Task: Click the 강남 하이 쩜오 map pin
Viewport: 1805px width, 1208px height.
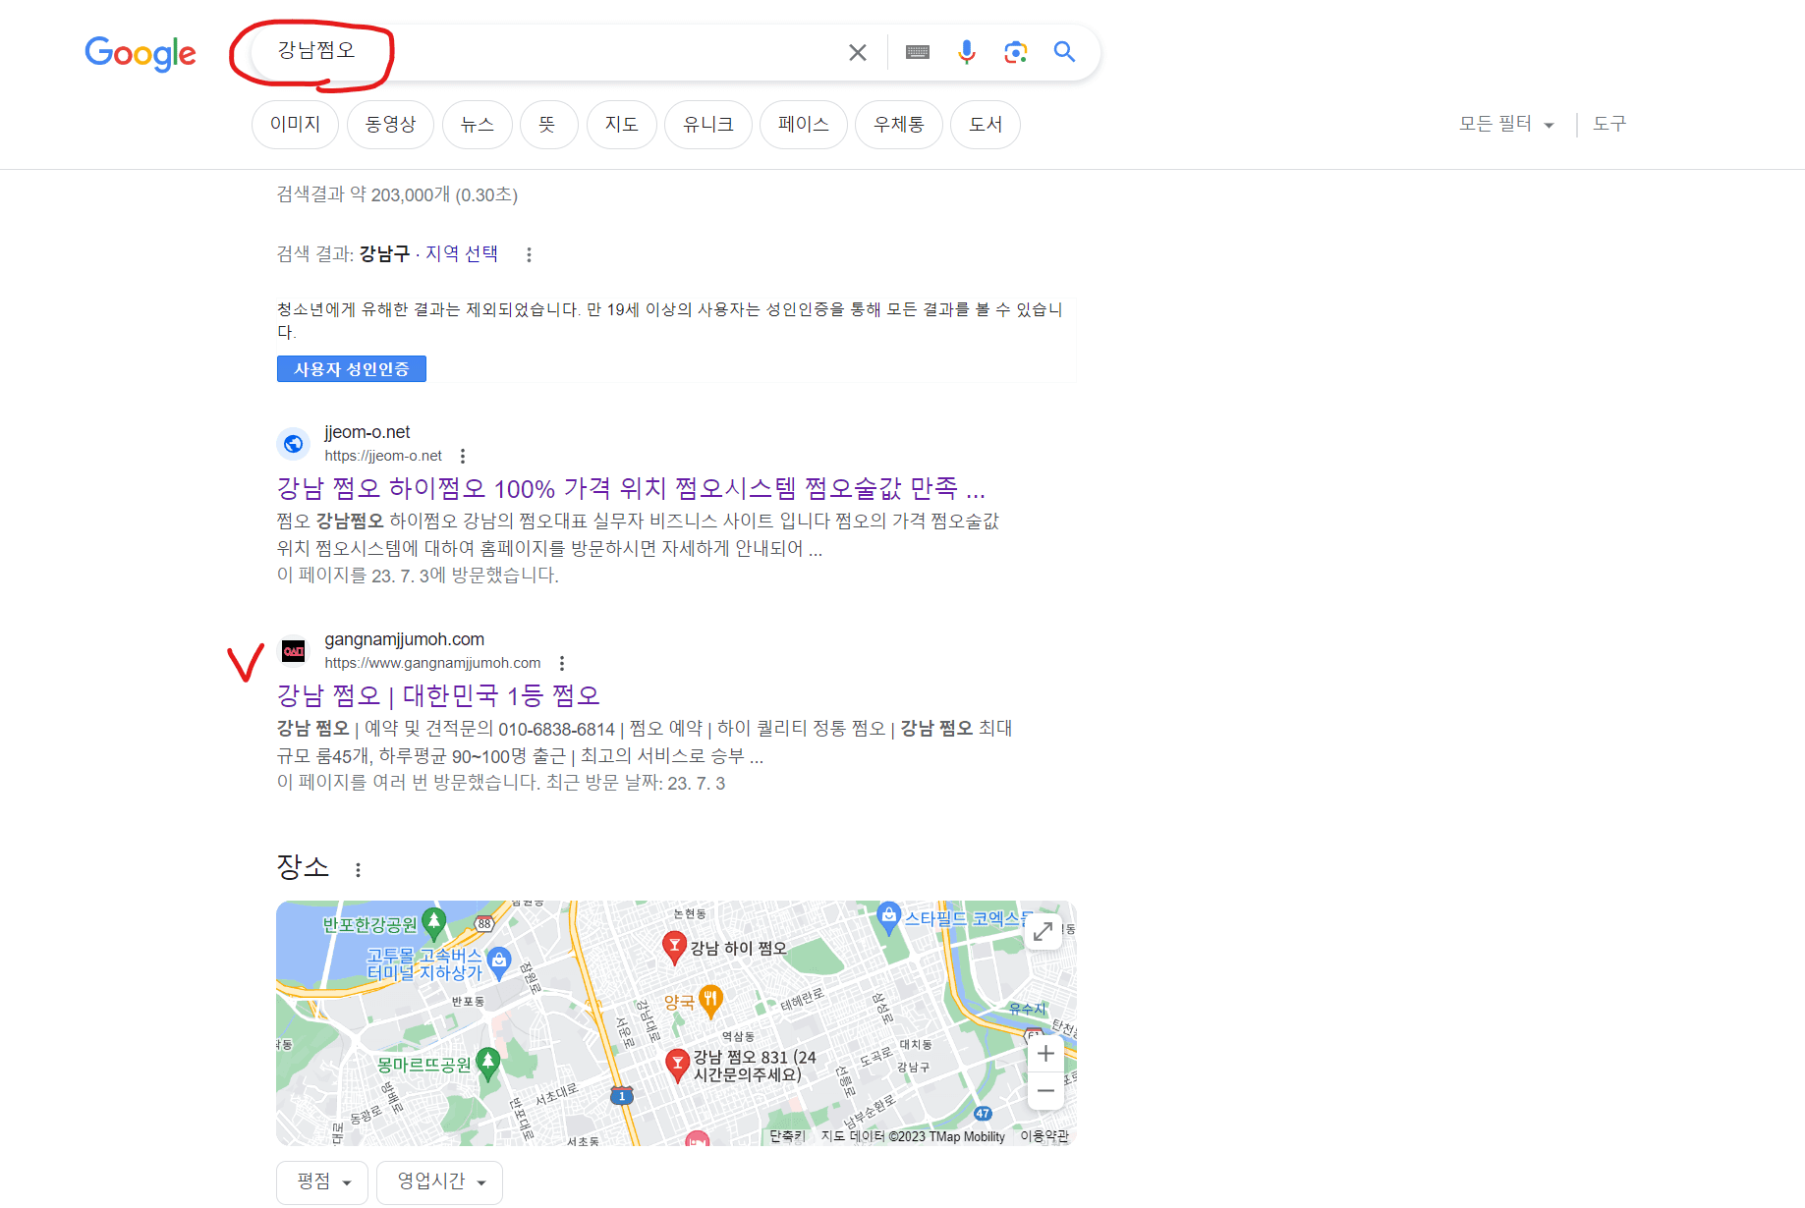Action: 674,947
